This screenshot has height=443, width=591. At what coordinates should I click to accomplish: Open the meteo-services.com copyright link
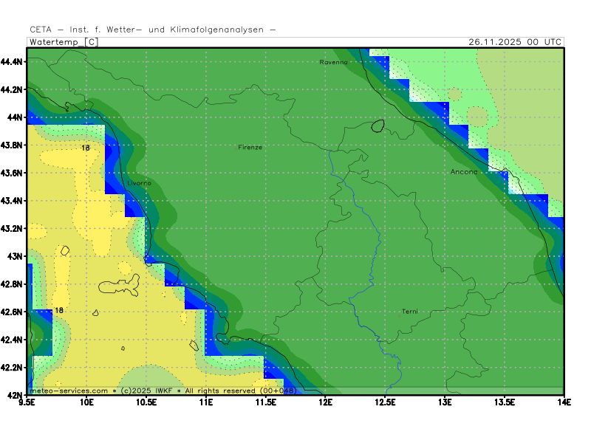pyautogui.click(x=69, y=390)
